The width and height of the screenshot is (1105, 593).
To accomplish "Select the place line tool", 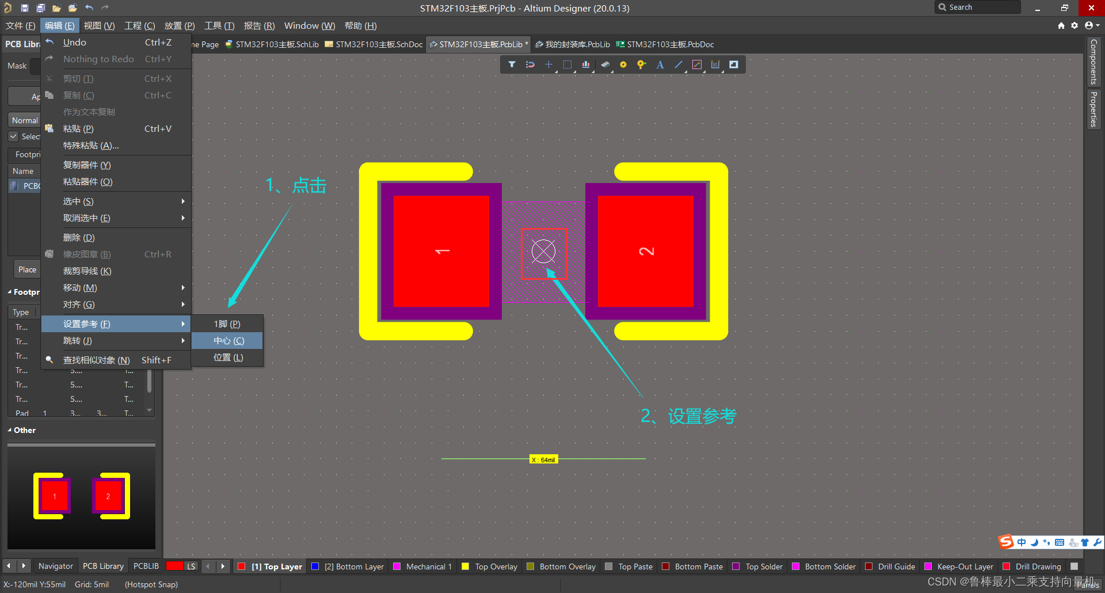I will (x=679, y=64).
